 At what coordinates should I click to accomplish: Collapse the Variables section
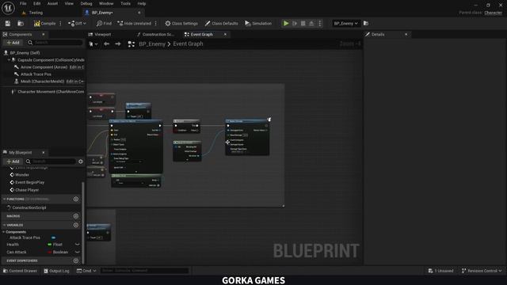pyautogui.click(x=4, y=225)
